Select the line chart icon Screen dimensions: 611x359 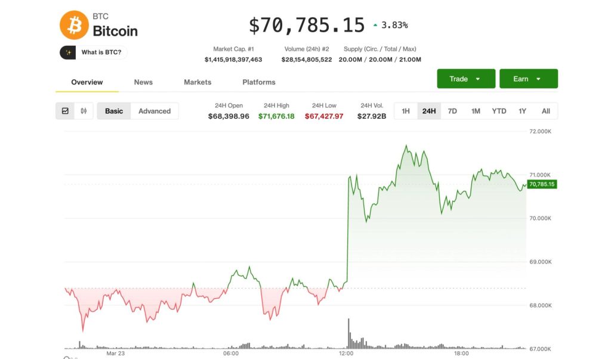click(x=66, y=111)
